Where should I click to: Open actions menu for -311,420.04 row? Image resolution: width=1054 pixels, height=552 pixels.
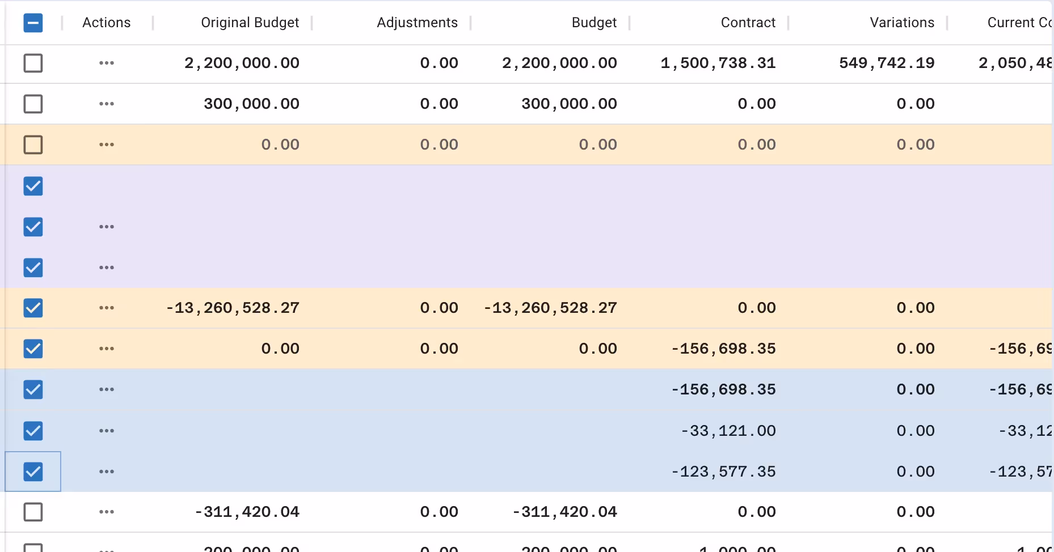(107, 512)
